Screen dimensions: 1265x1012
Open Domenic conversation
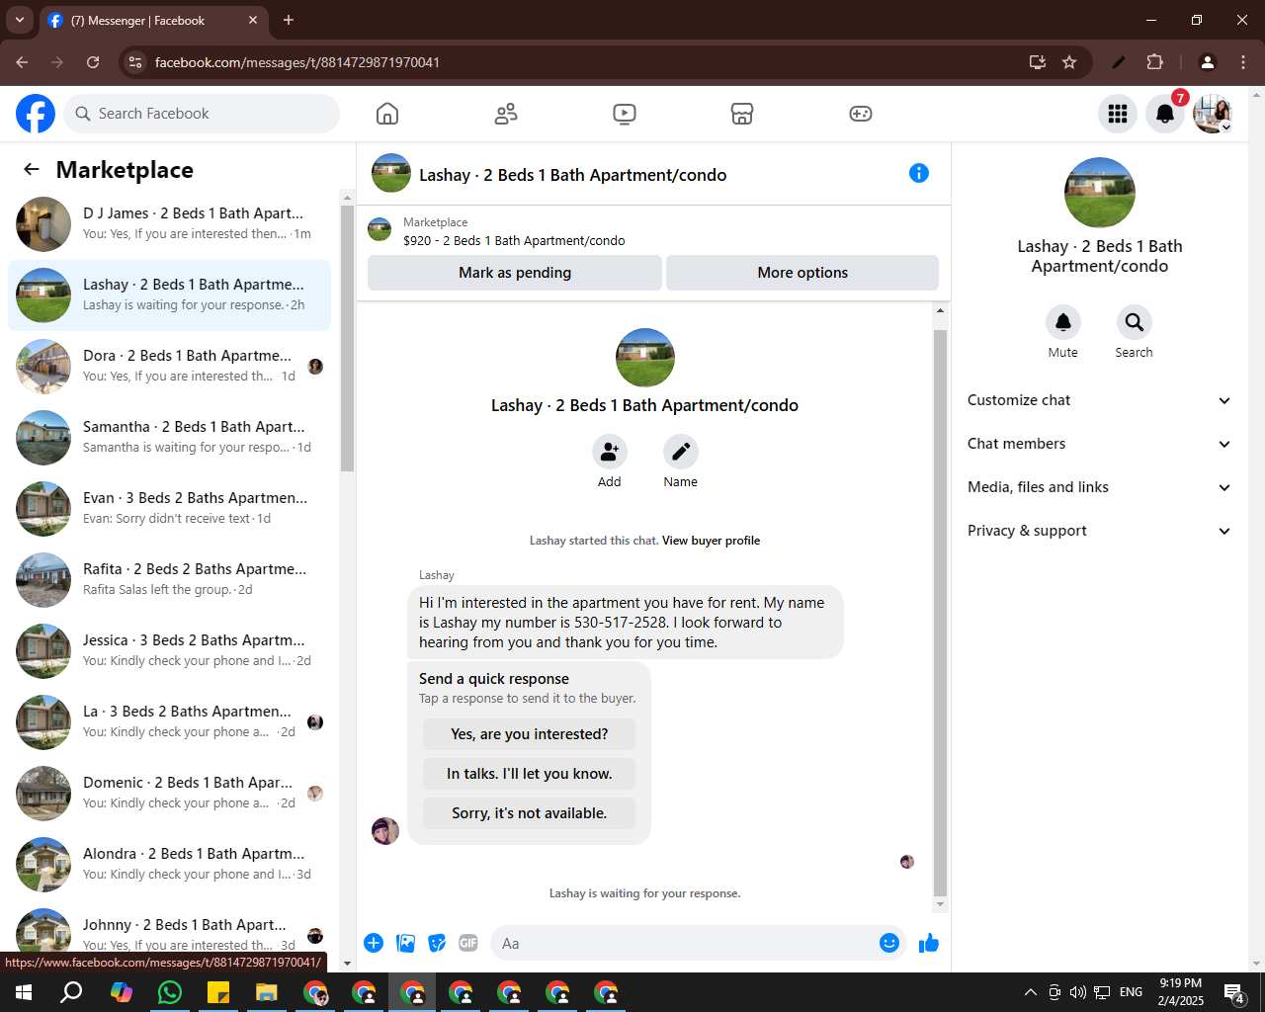pos(169,794)
